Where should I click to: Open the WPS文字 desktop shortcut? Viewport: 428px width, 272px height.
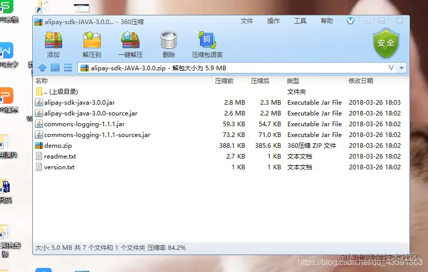(x=7, y=54)
